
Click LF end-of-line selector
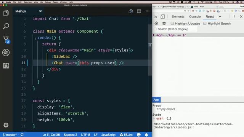coord(96,135)
